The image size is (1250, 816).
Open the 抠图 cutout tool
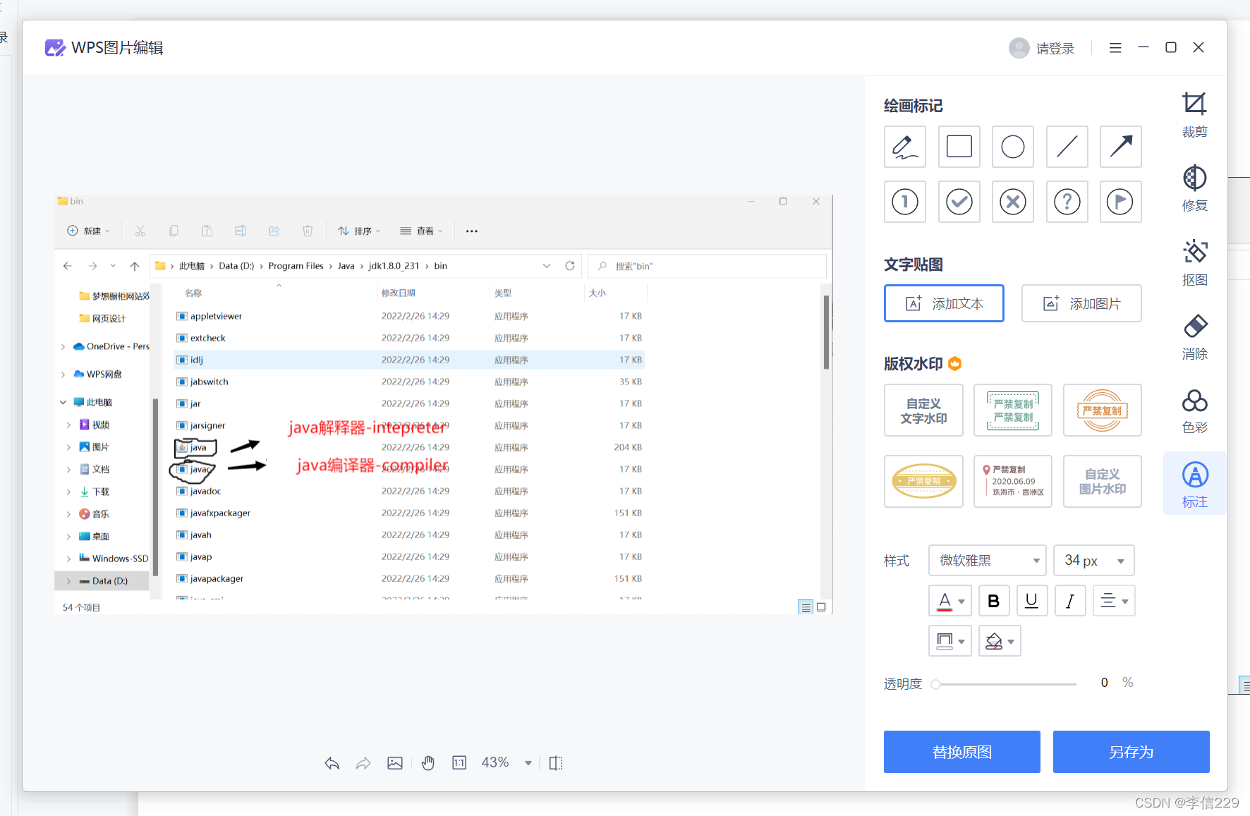pos(1194,262)
